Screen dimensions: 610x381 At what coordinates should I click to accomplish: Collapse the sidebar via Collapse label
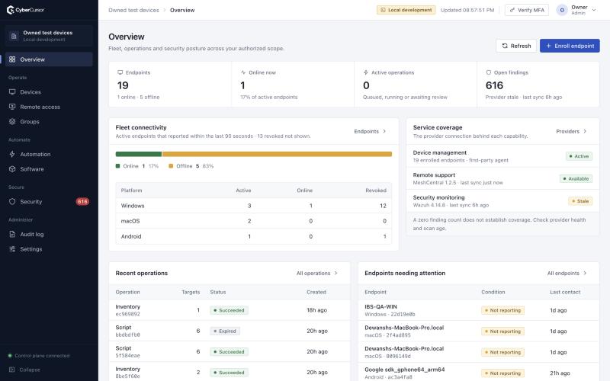coord(30,370)
